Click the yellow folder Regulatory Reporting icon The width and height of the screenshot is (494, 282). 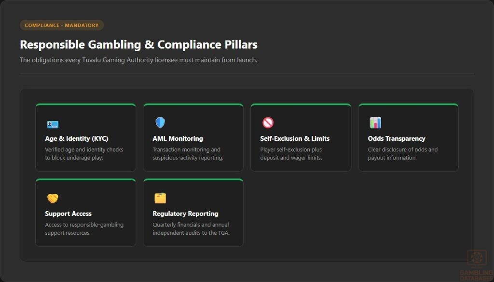point(160,198)
